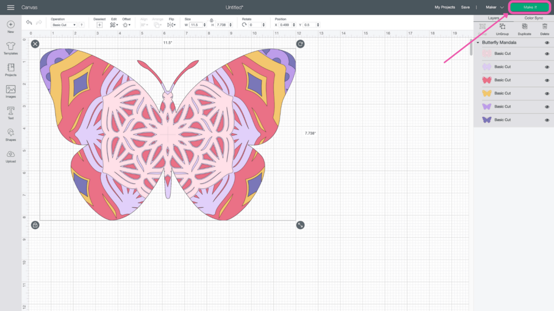The height and width of the screenshot is (311, 554).
Task: Select the red butterfly layer thumbnail
Action: [x=487, y=80]
